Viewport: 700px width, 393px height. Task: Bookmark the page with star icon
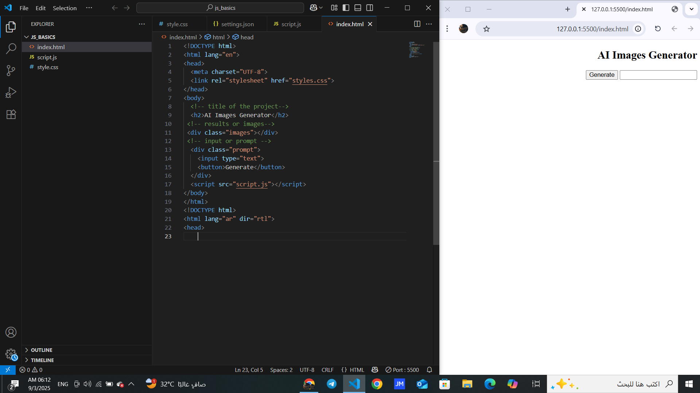[486, 29]
